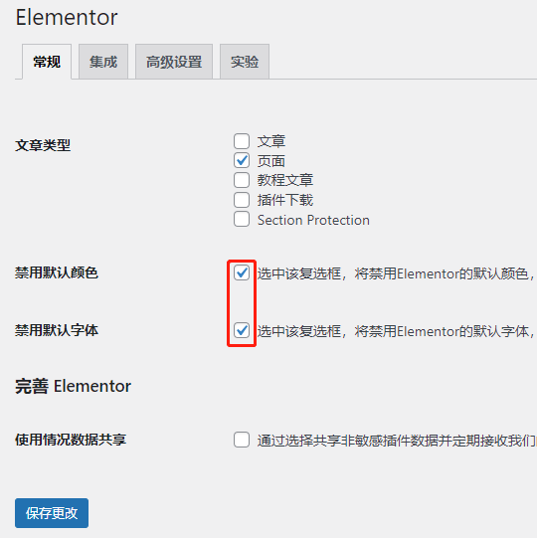Image resolution: width=537 pixels, height=538 pixels.
Task: Click the default font description text
Action: point(397,331)
